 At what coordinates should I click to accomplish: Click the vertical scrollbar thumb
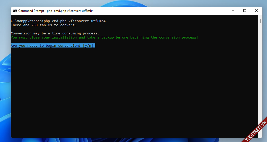[260, 21]
